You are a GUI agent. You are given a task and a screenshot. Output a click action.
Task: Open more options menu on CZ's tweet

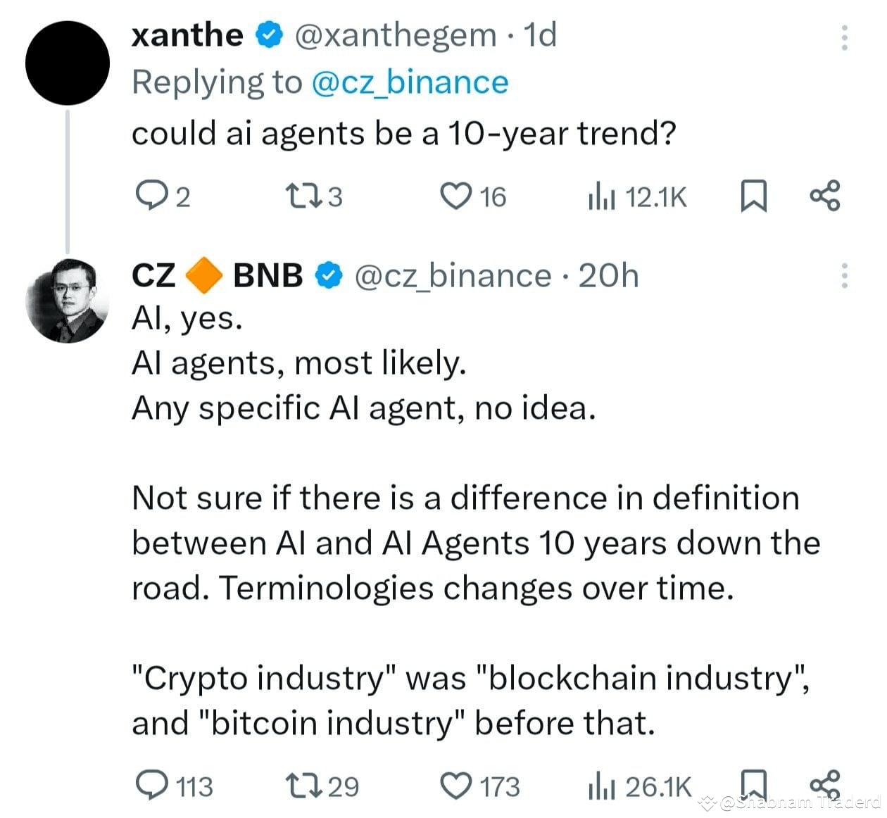(844, 275)
